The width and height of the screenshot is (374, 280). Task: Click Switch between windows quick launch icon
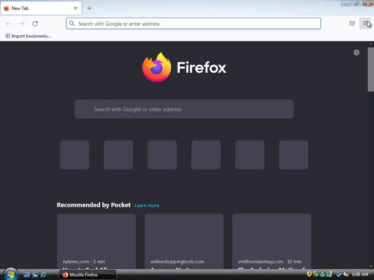pyautogui.click(x=35, y=275)
